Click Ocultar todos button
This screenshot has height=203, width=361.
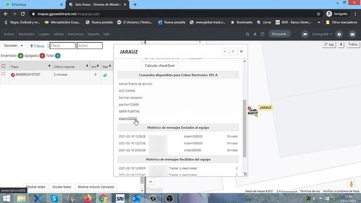click(61, 187)
